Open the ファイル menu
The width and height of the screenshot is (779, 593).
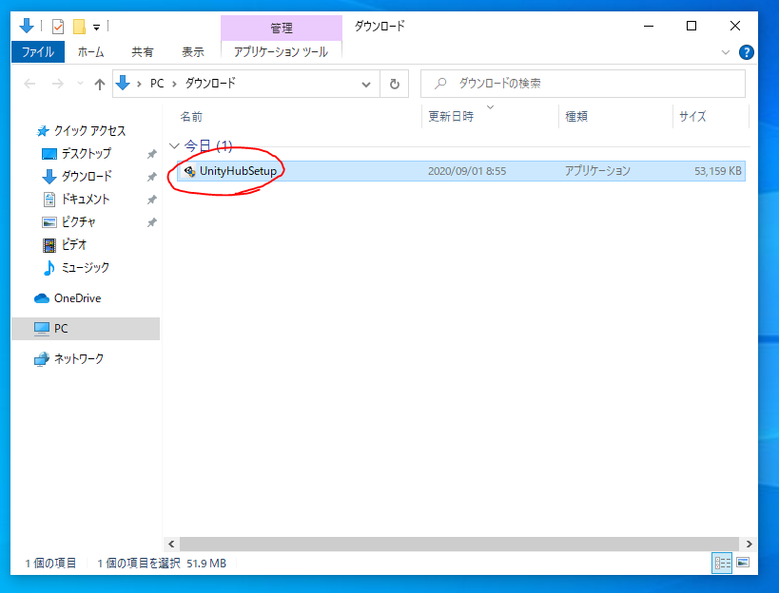coord(38,52)
